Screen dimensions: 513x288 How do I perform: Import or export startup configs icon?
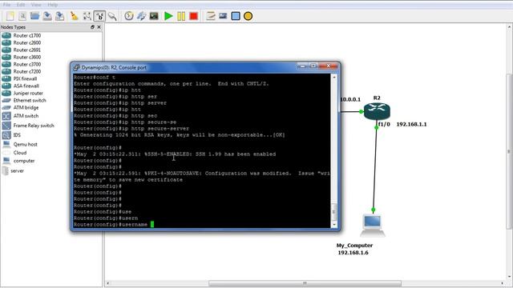click(x=141, y=16)
